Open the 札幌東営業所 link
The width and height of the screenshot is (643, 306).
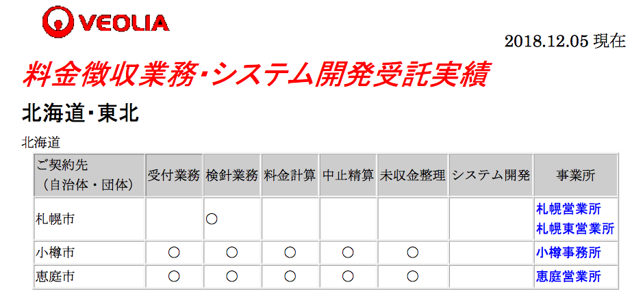(575, 229)
